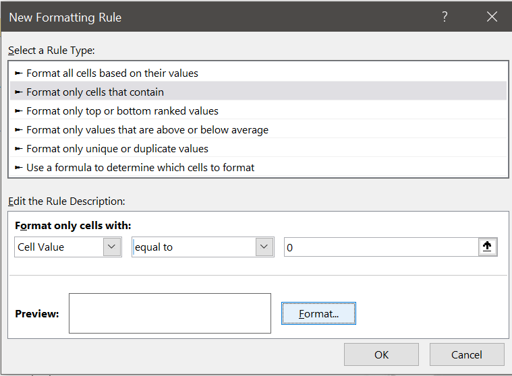This screenshot has height=376, width=512.
Task: Close the New Formatting Rule dialog
Action: (491, 18)
